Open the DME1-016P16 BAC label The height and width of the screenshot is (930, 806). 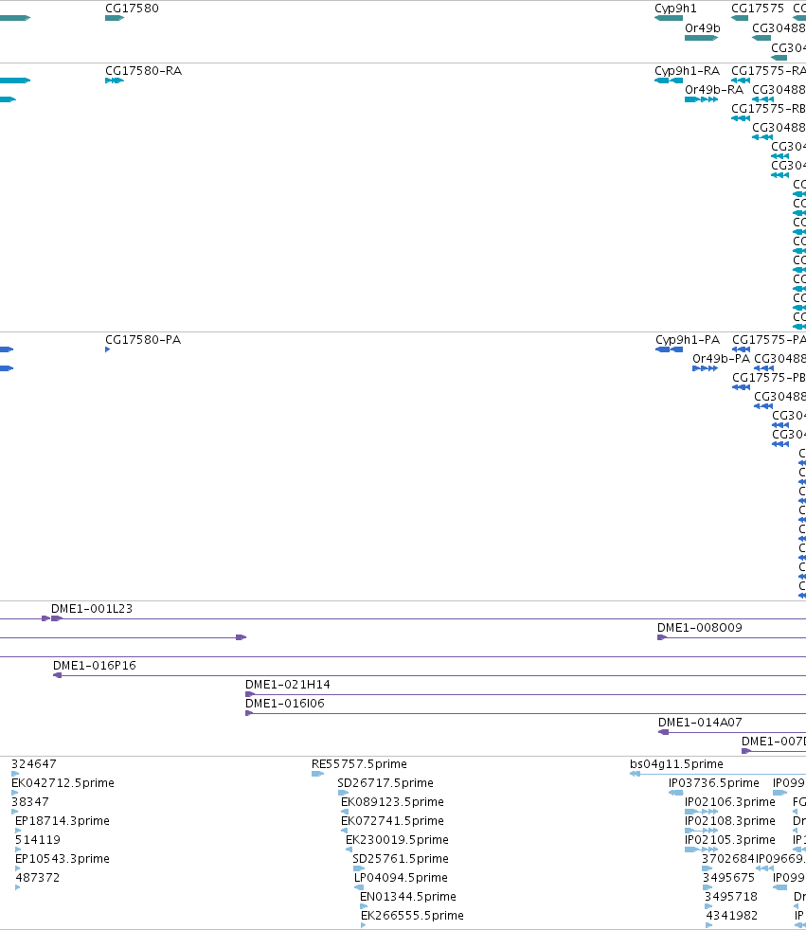tap(95, 666)
